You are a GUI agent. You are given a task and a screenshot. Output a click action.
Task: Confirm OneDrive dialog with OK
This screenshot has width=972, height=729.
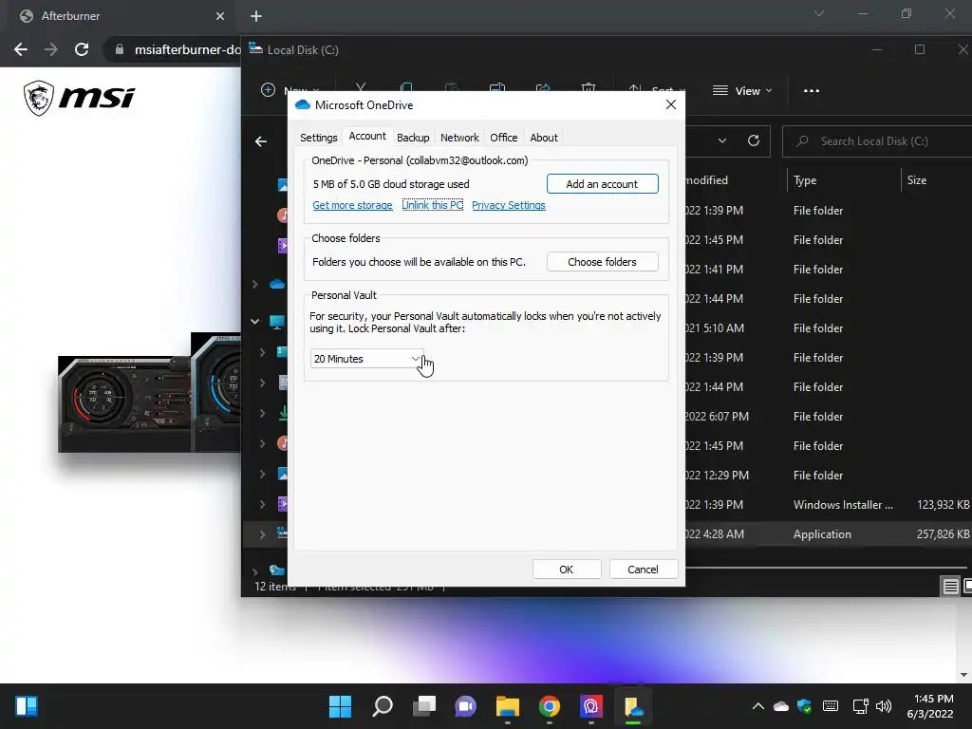click(567, 570)
